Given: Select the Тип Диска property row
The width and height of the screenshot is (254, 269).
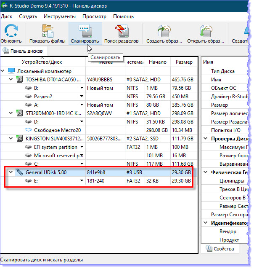Looking at the screenshot, I should (224, 71).
